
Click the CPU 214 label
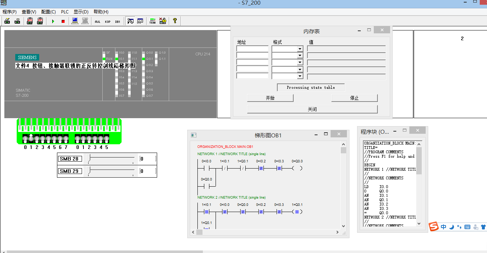[x=202, y=54]
